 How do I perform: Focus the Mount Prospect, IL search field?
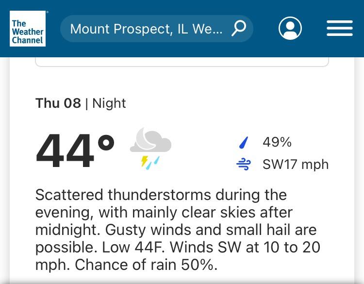tap(146, 29)
